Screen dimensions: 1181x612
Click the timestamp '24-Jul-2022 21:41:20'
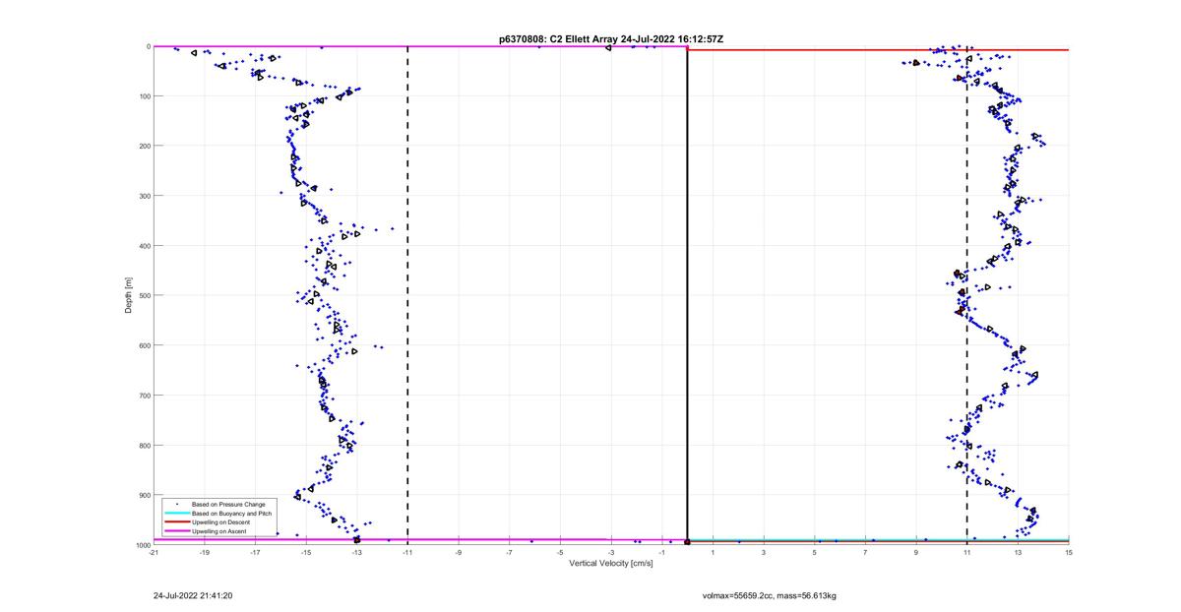[x=193, y=595]
